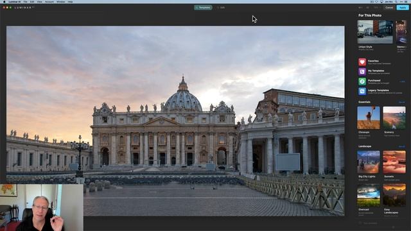Click the LUMINAR logo in title bar
The image size is (411, 231).
pyautogui.click(x=24, y=8)
